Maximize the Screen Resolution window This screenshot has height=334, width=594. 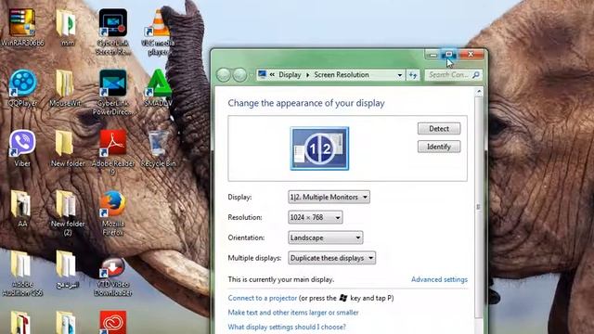tap(448, 55)
